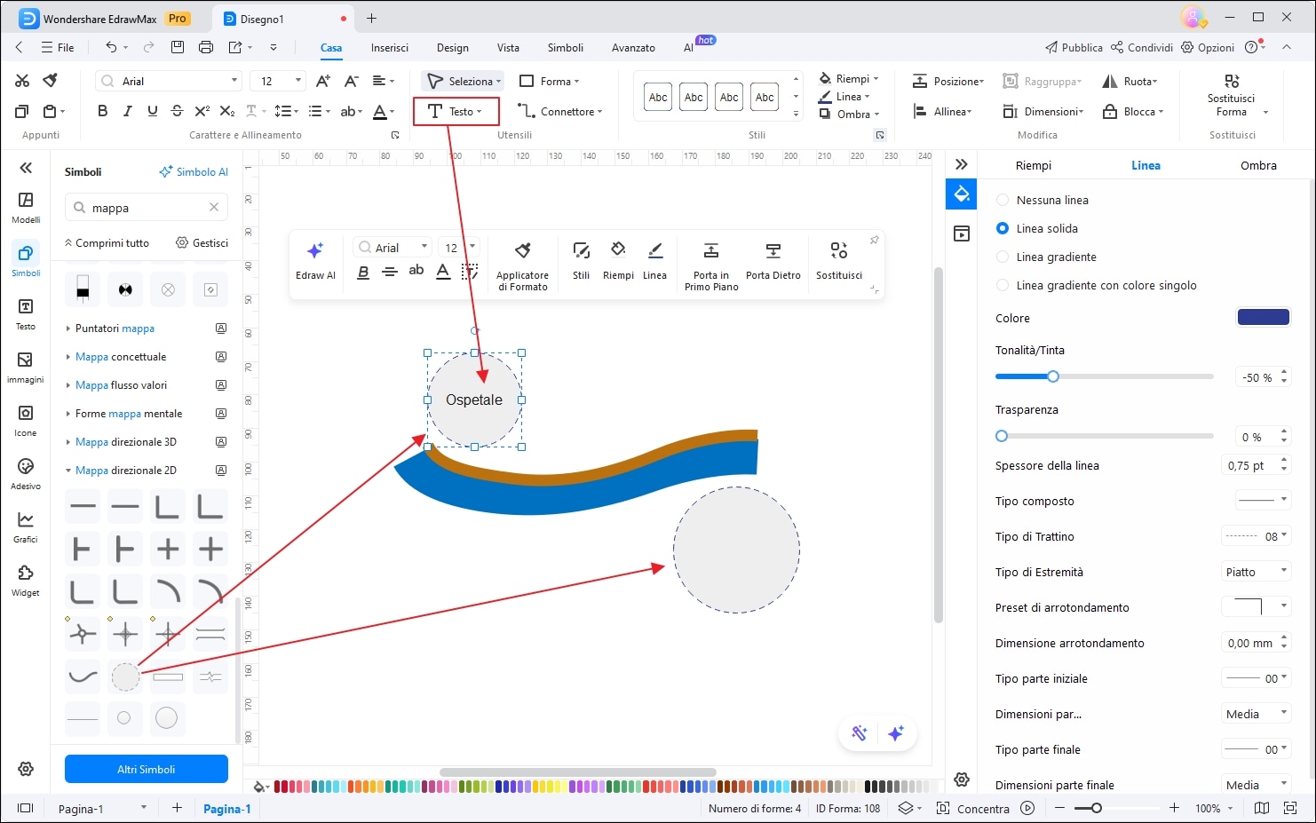The height and width of the screenshot is (823, 1316).
Task: Click the Format Painter brush in Appunti
Action: (x=51, y=81)
